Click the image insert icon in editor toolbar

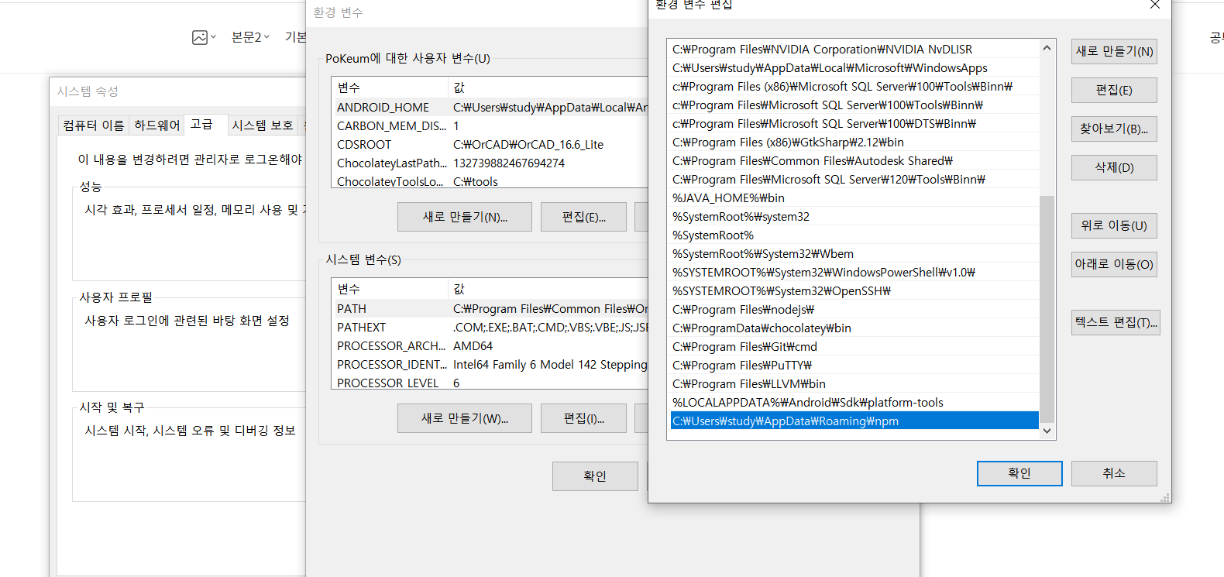[x=200, y=37]
